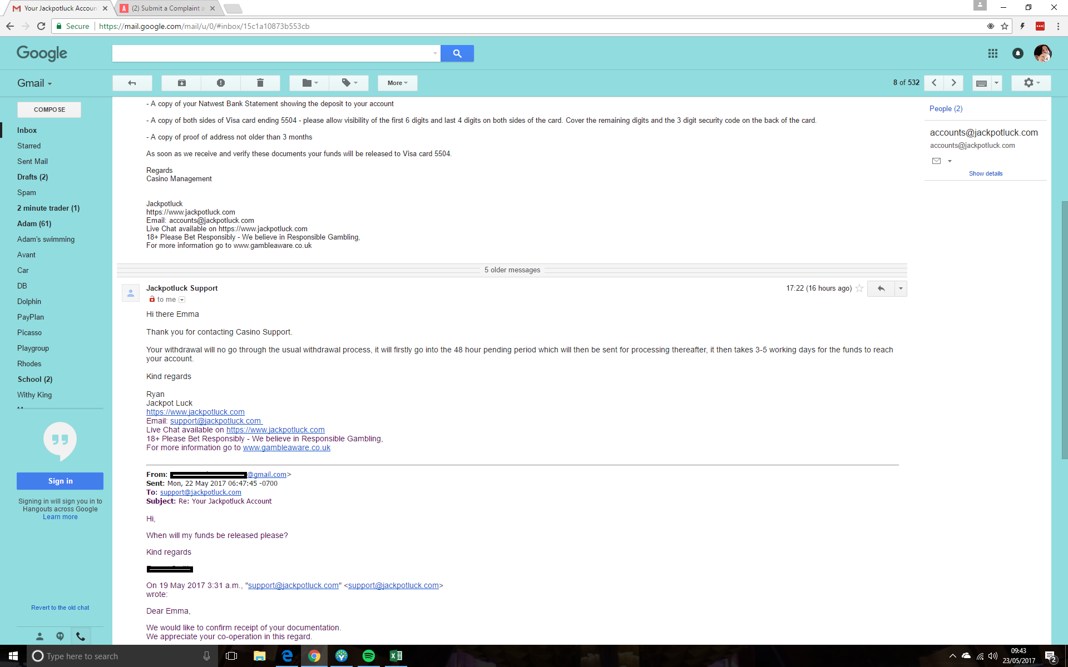Open File Explorer from the taskbar

[x=259, y=656]
